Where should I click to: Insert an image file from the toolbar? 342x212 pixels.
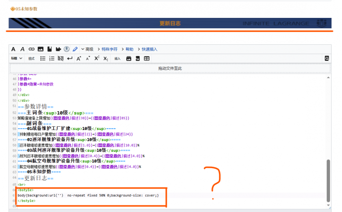click(x=41, y=49)
